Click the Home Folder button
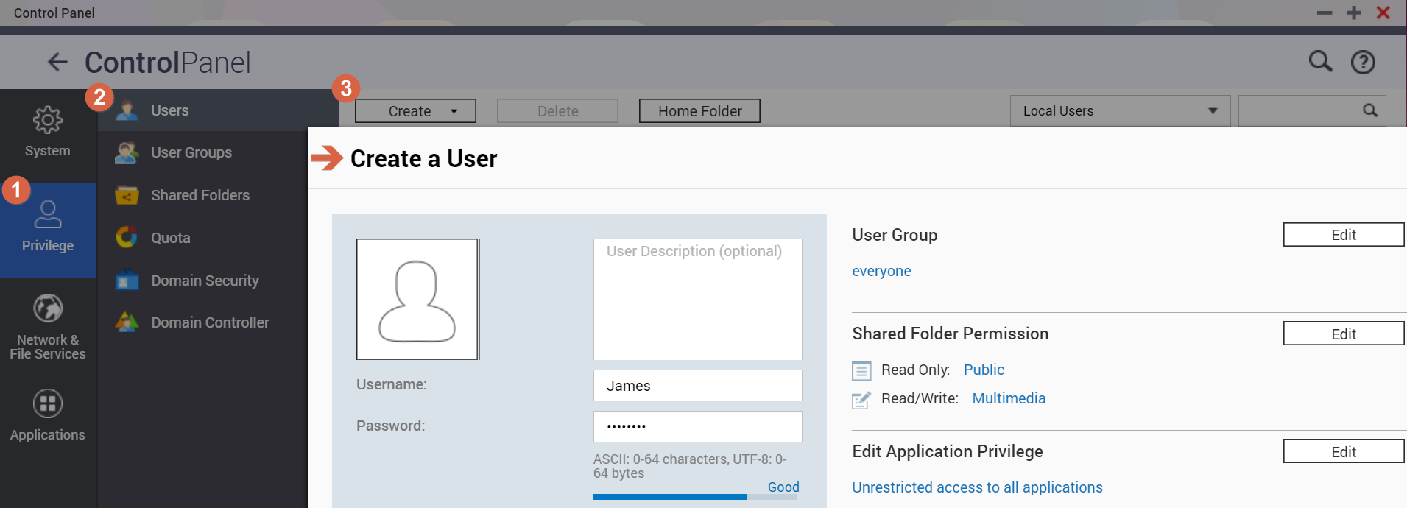This screenshot has width=1407, height=508. point(699,111)
